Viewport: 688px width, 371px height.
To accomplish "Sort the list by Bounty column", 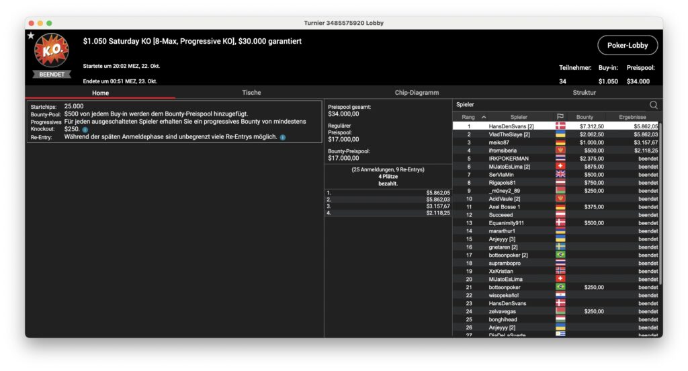I will click(585, 117).
